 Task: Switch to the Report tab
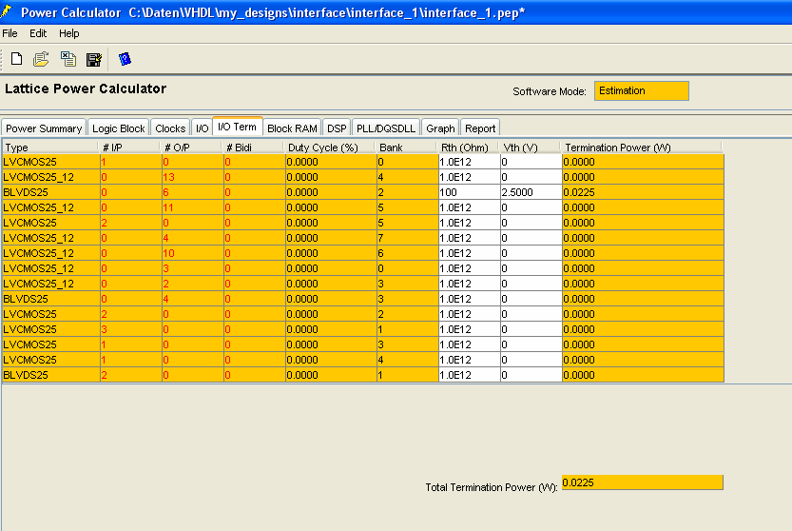[x=480, y=128]
